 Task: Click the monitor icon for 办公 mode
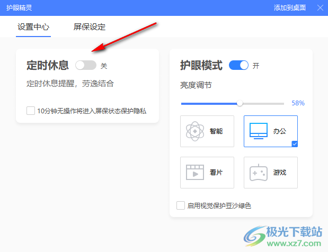259,131
